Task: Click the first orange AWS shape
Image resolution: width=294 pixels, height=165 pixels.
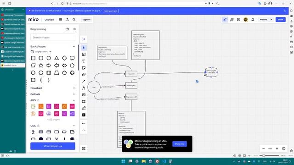Action: [41, 106]
